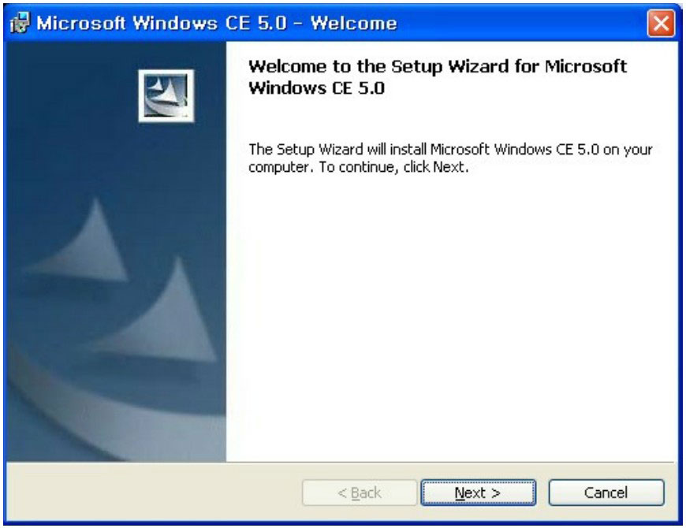Click the empty gray footer left of Back

pyautogui.click(x=153, y=493)
